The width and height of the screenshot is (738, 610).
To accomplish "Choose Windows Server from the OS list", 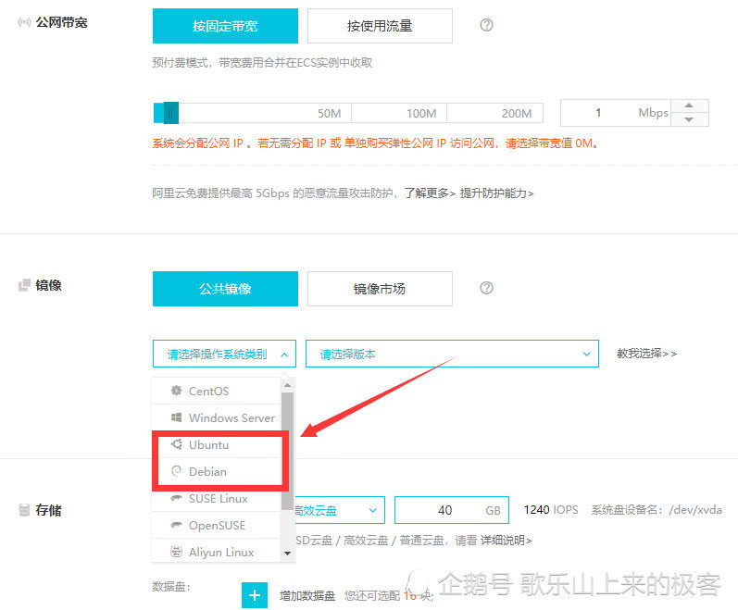I will 217,417.
